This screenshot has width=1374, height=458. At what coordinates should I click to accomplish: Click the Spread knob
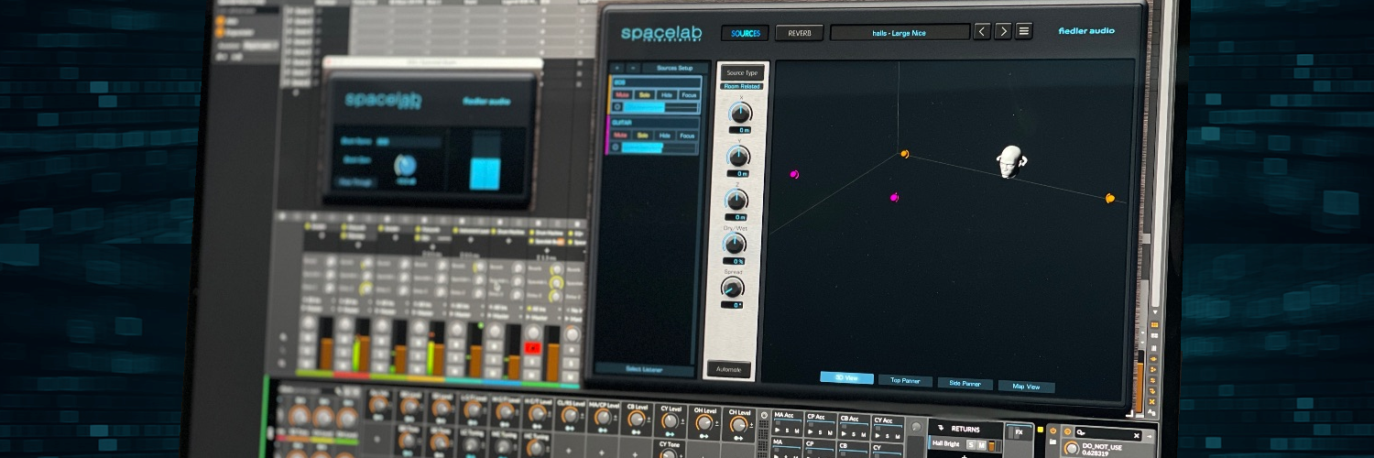pyautogui.click(x=732, y=289)
